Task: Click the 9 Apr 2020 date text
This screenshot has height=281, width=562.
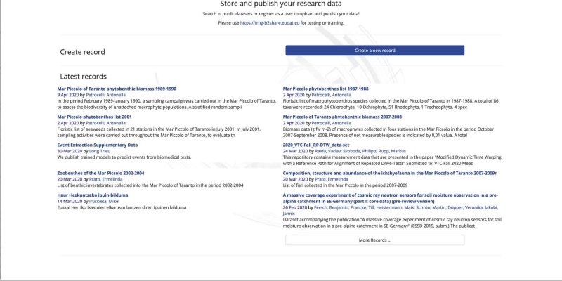Action: [67, 95]
